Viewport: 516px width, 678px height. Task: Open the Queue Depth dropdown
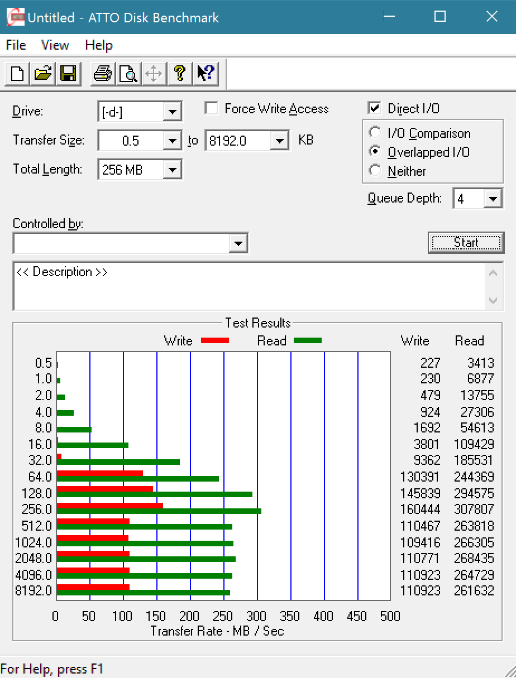tap(493, 199)
